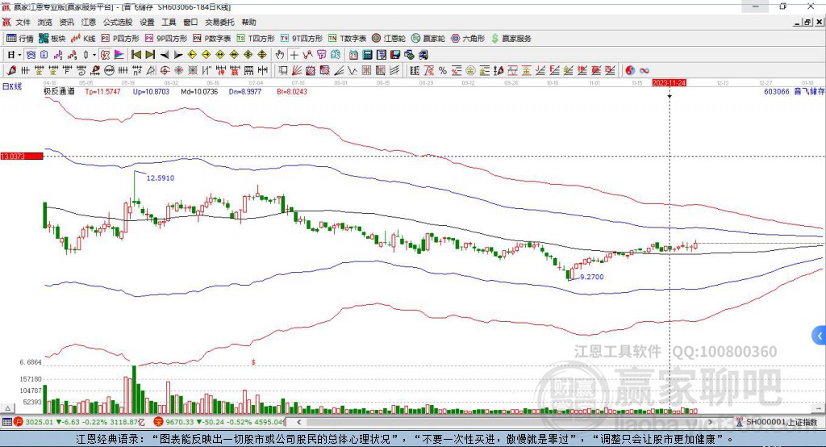Open the 公式选股 menu

click(x=118, y=22)
